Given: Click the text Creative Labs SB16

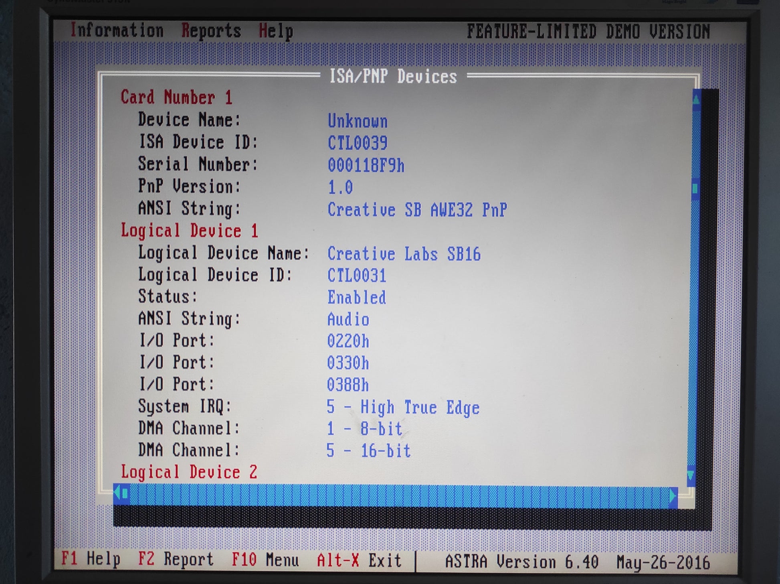Looking at the screenshot, I should 404,253.
